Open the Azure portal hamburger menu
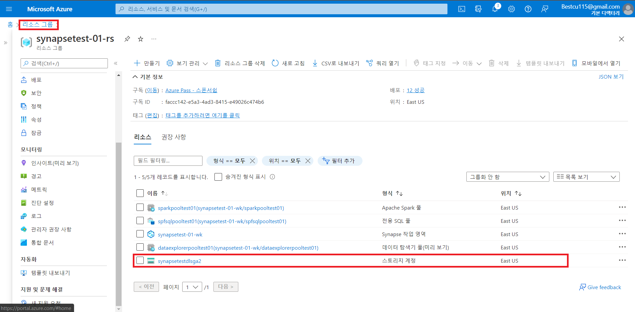The image size is (635, 312). [x=9, y=9]
